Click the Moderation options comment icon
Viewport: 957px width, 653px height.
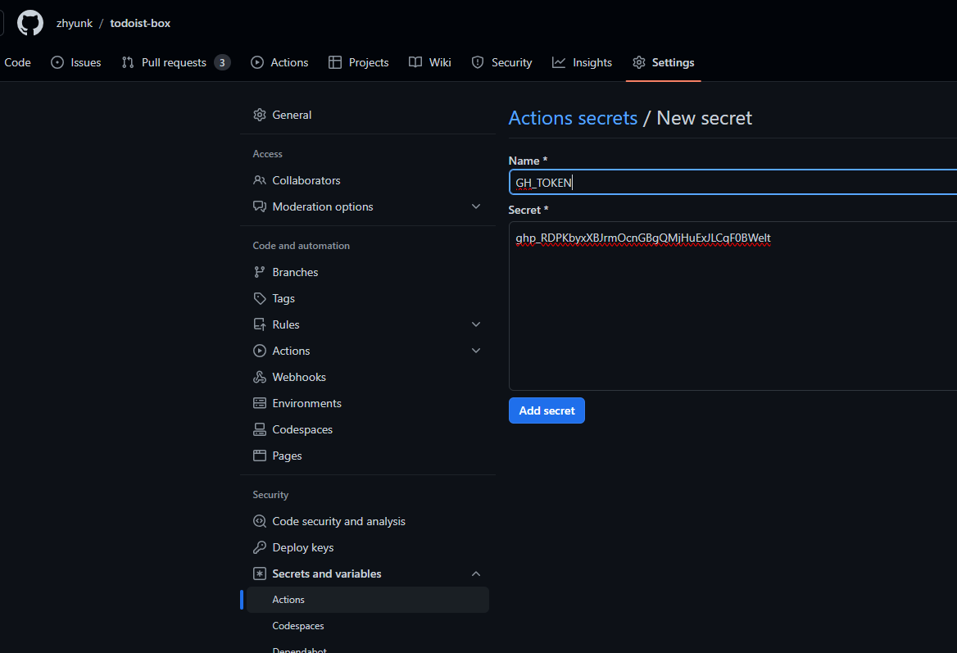tap(260, 206)
